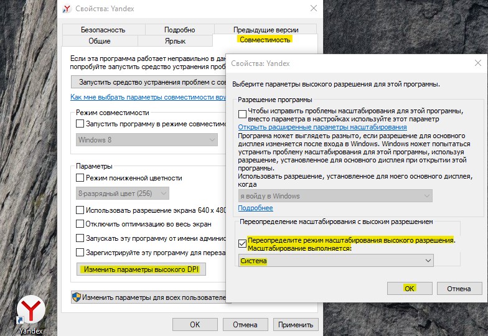488x336 pixels.
Task: Click the Применить button
Action: (x=296, y=325)
